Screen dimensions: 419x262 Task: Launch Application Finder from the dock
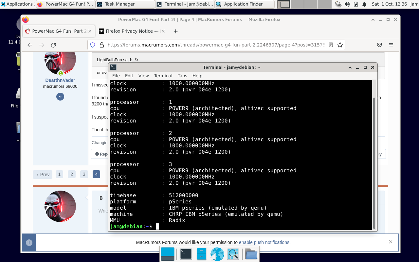[x=233, y=254]
